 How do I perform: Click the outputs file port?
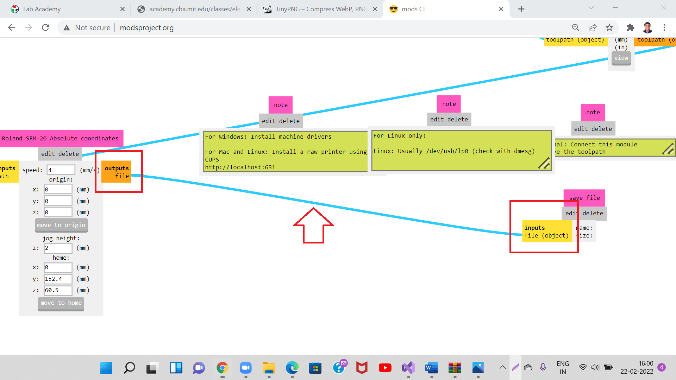click(117, 172)
